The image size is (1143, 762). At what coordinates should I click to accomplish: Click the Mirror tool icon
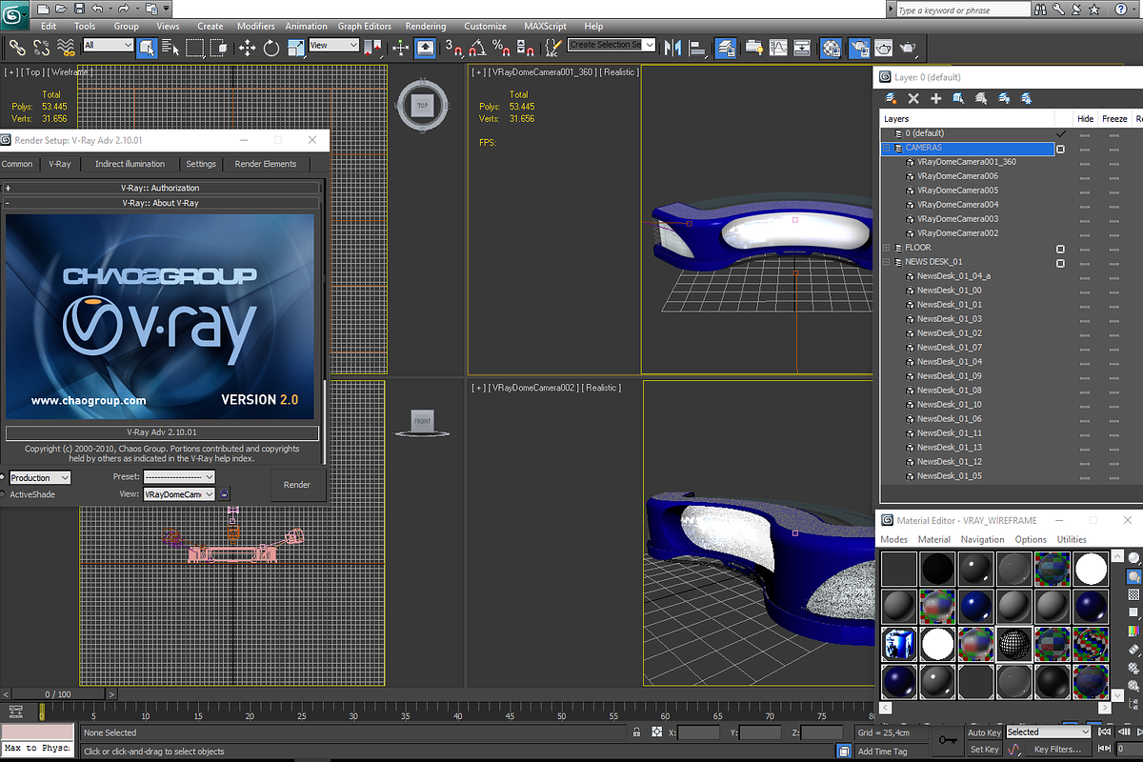coord(673,47)
